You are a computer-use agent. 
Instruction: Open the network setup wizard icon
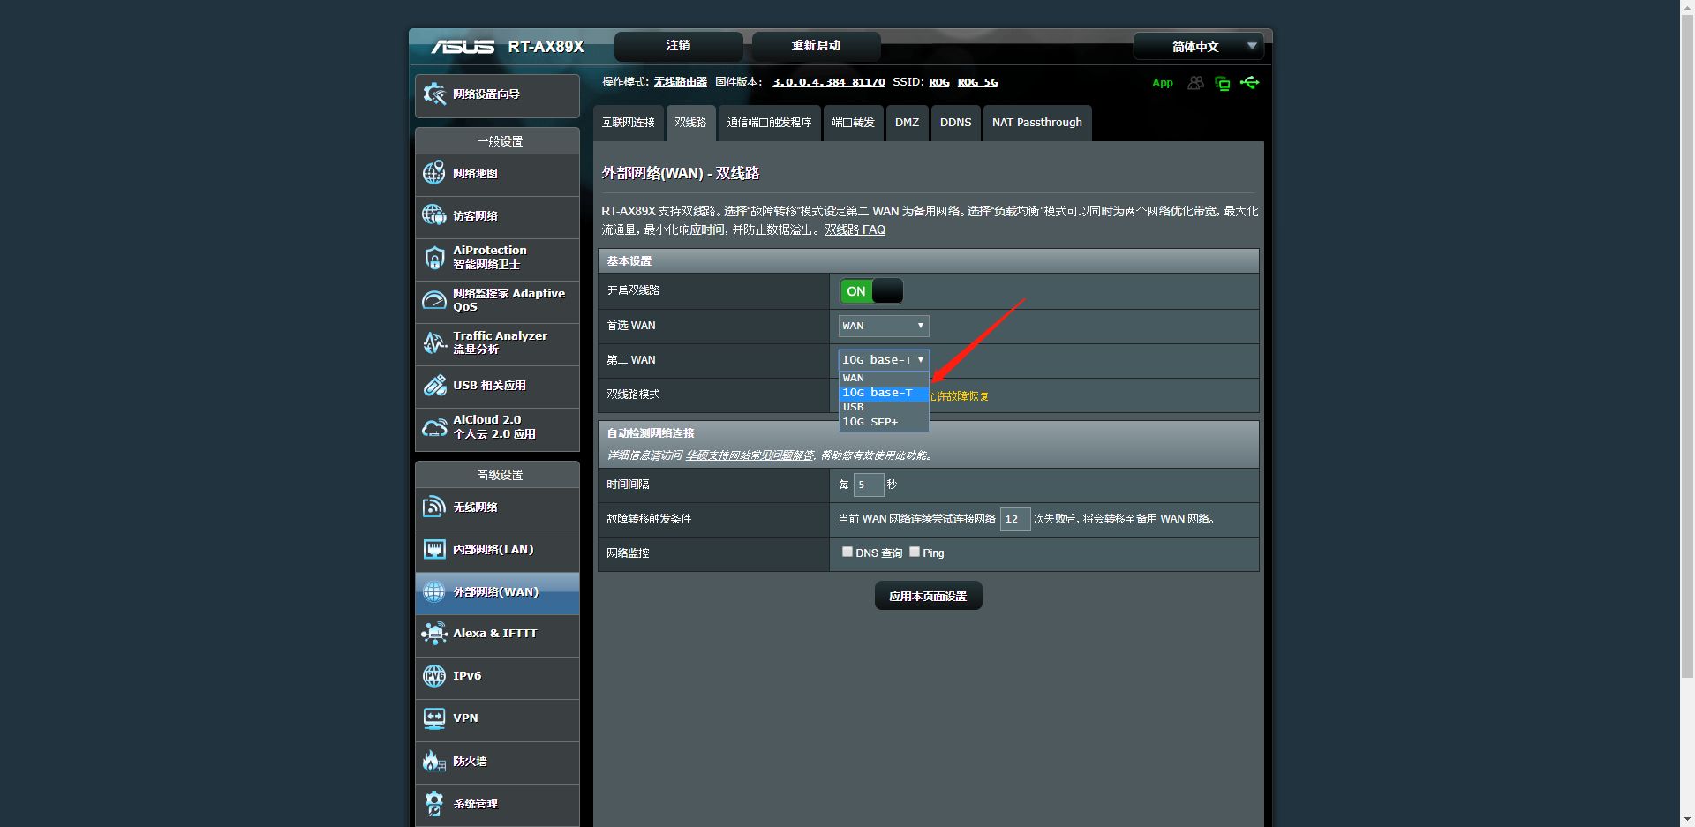pos(434,94)
